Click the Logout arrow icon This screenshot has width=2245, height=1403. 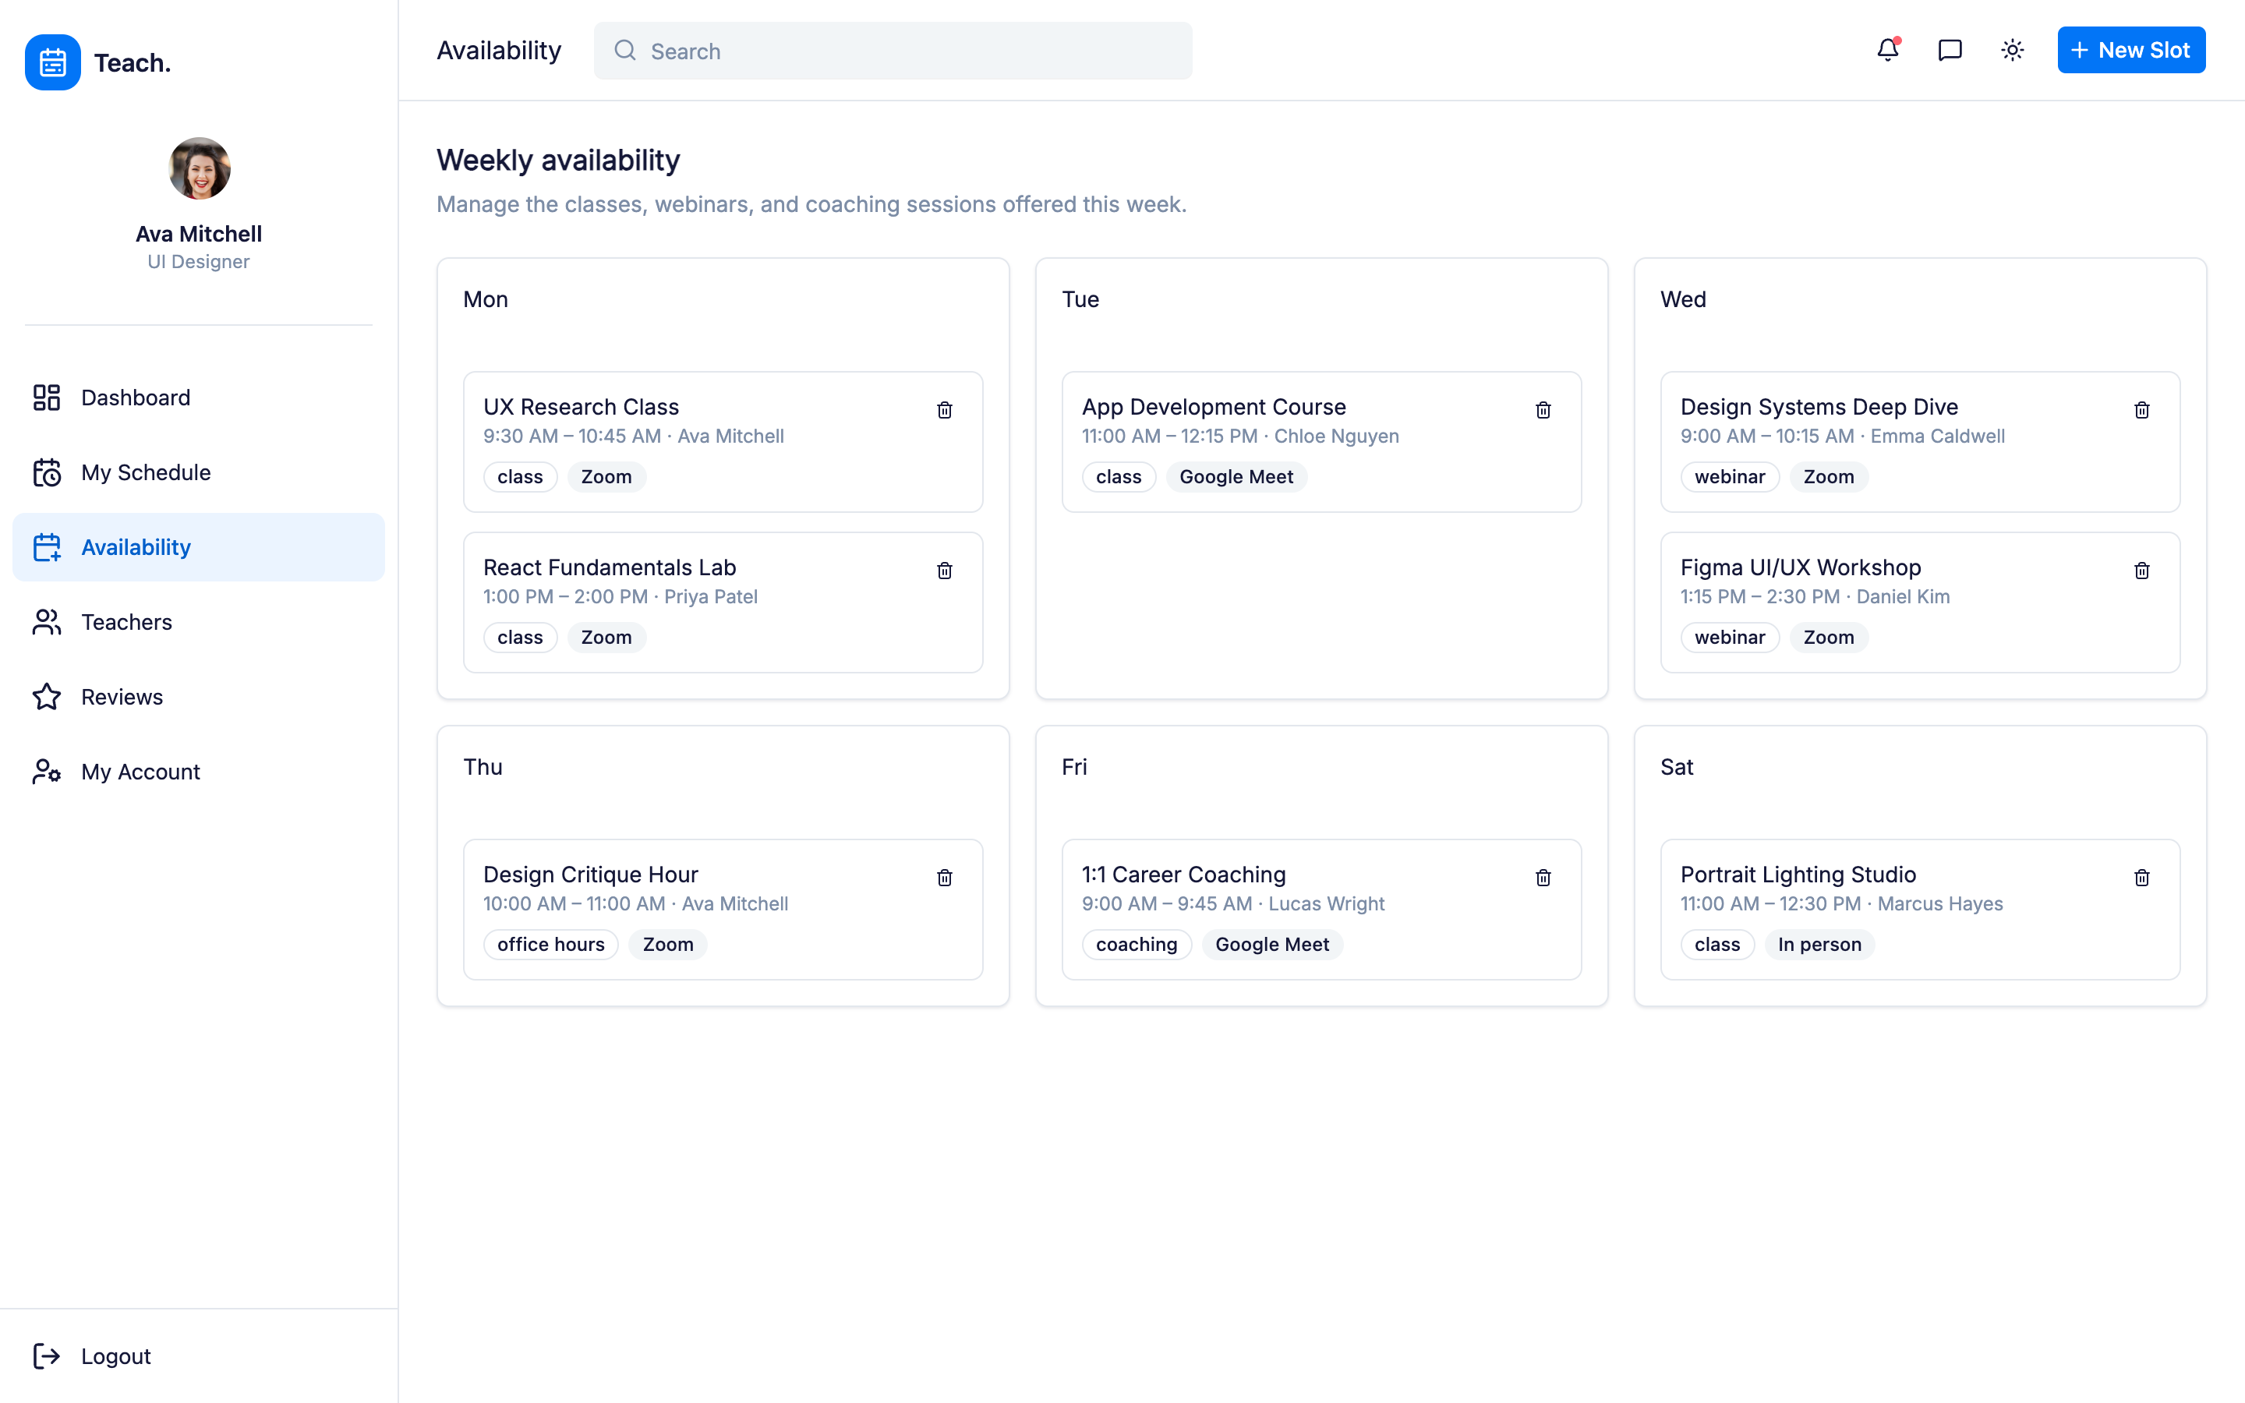(47, 1355)
